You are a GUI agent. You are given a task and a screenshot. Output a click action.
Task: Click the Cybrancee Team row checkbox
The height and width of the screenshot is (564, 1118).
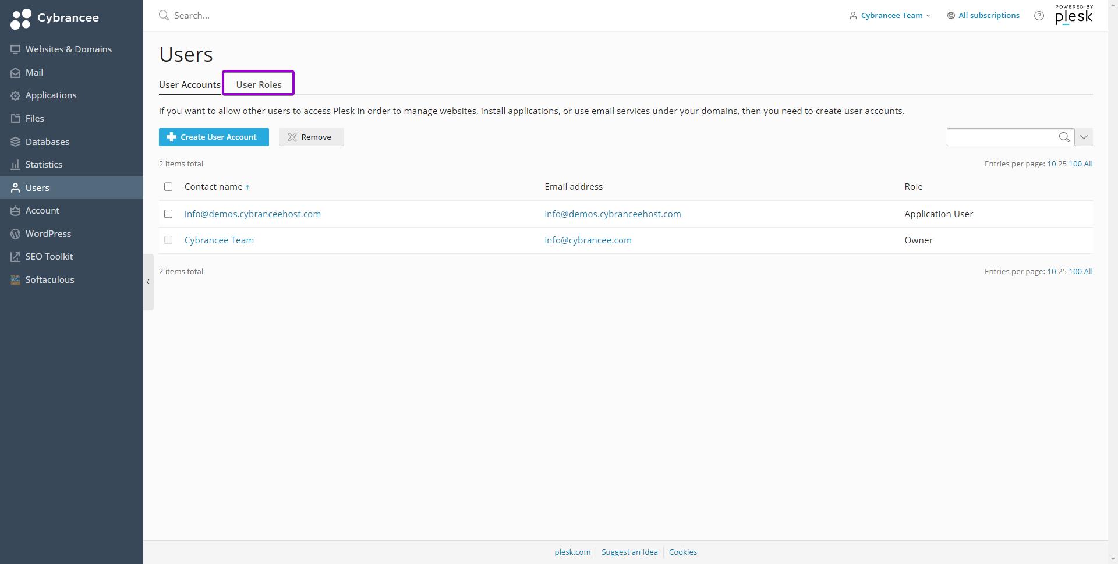point(168,240)
